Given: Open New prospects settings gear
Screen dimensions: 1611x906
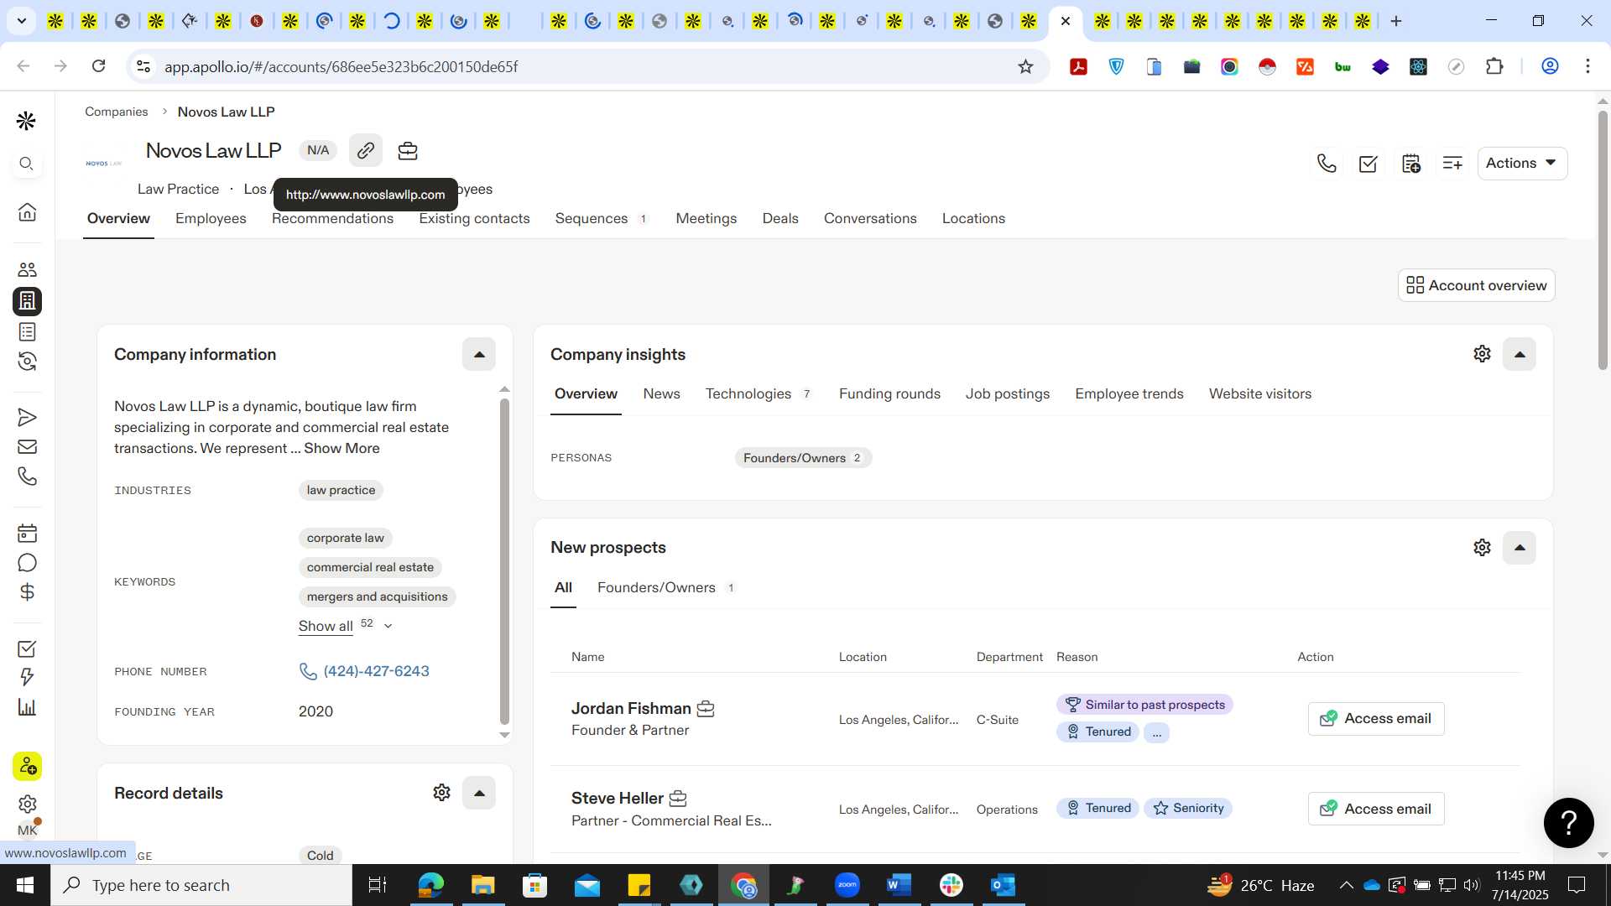Looking at the screenshot, I should [1482, 547].
